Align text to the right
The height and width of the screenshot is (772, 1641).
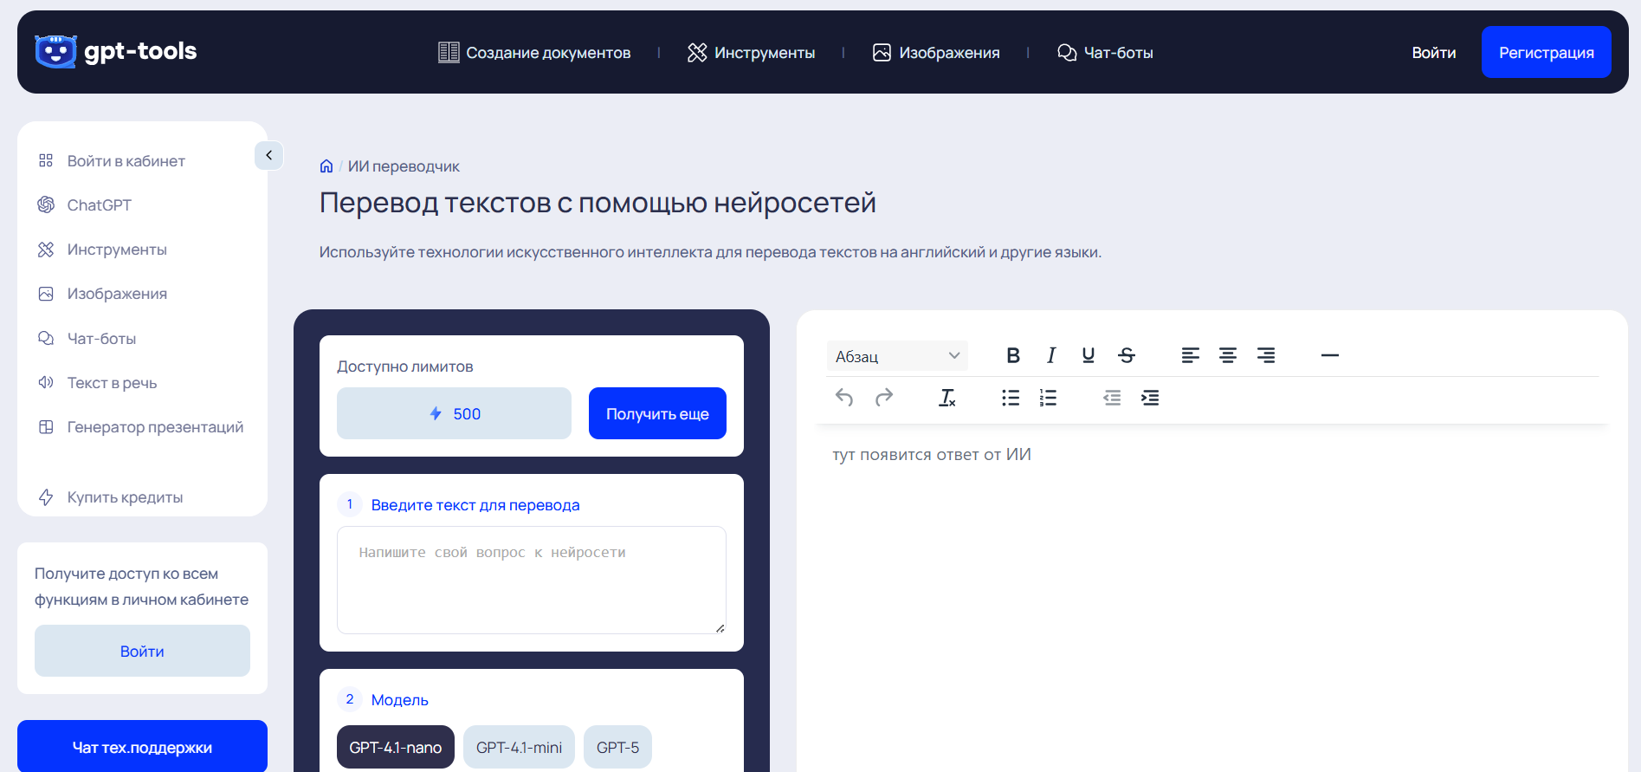point(1266,355)
